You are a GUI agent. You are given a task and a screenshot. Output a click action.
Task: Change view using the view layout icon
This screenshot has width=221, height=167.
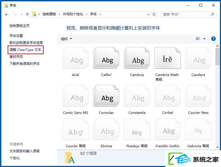click(198, 39)
